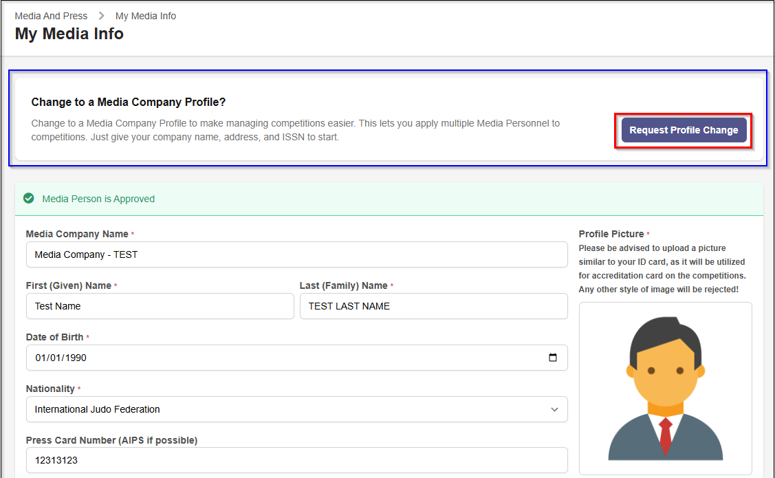The image size is (775, 478).
Task: Click the Date of Birth label
Action: 55,337
